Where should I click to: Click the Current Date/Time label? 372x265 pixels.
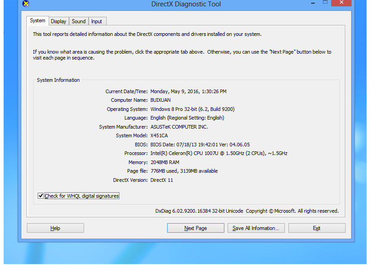[126, 91]
